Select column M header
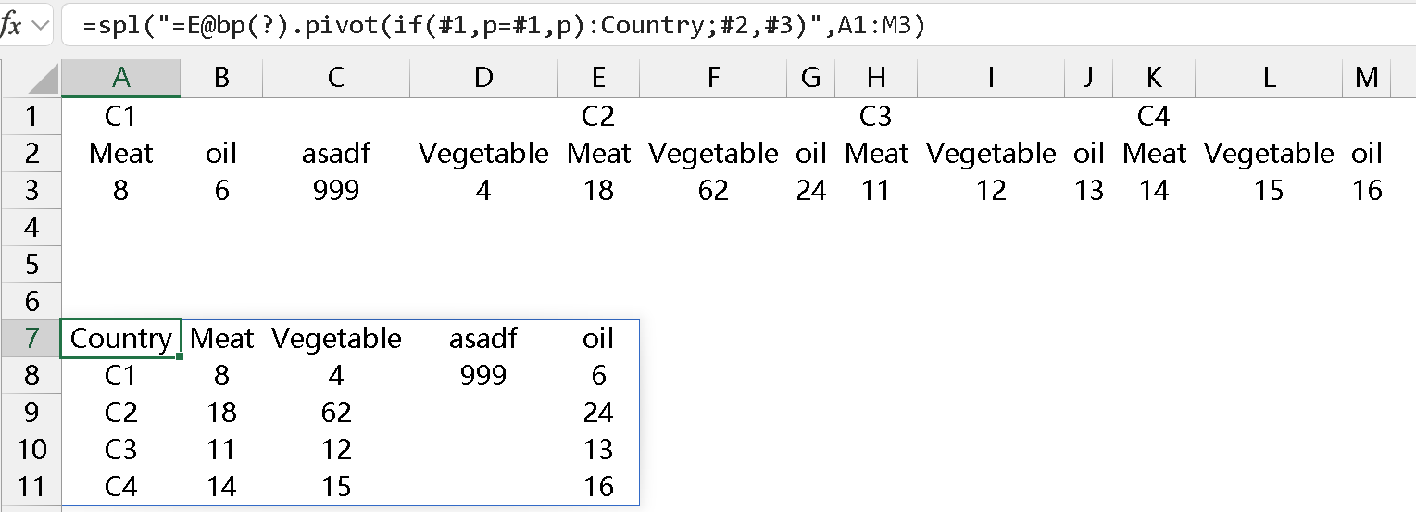This screenshot has width=1416, height=512. pyautogui.click(x=1366, y=79)
